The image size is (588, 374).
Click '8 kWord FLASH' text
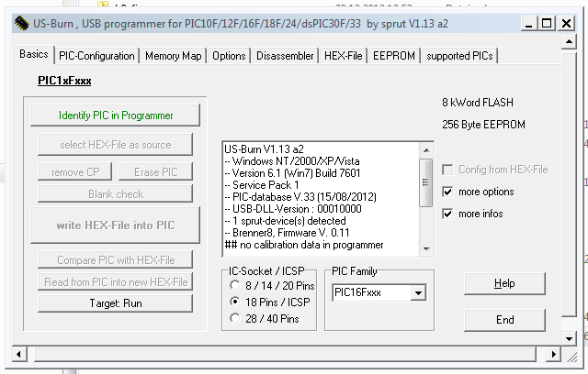[x=478, y=103]
